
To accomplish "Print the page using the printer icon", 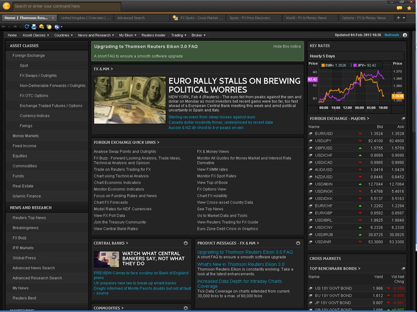I will (x=34, y=27).
